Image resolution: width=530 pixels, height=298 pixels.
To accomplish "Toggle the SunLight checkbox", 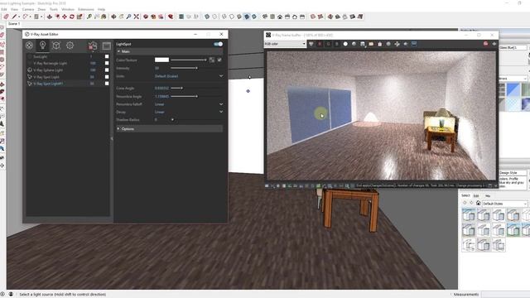I will pos(107,56).
